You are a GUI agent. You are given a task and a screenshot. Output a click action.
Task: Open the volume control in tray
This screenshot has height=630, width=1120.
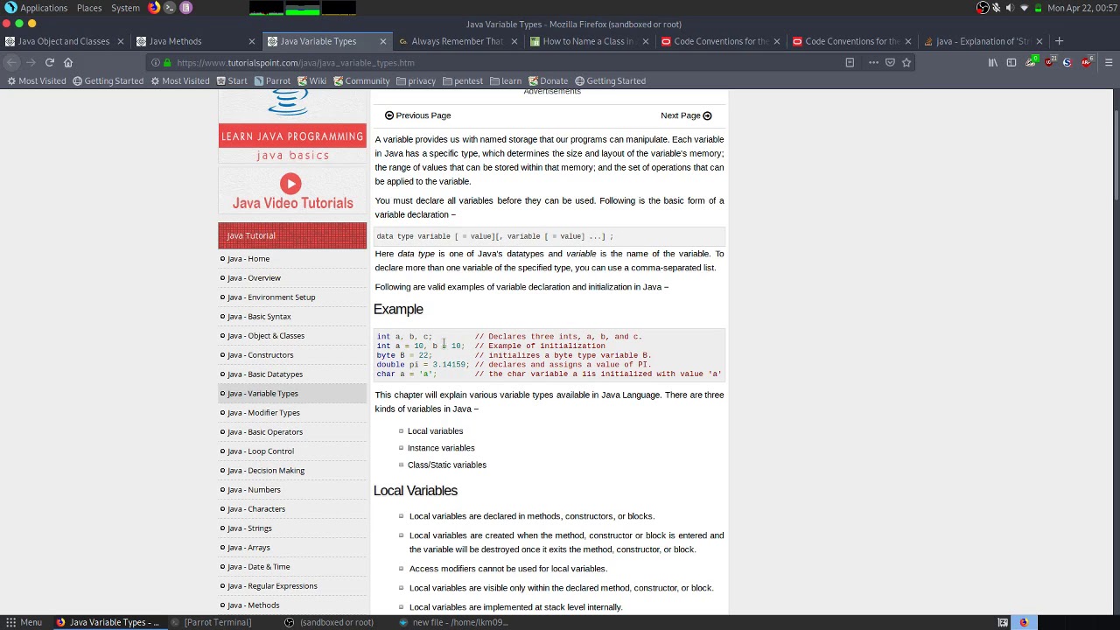click(1010, 8)
